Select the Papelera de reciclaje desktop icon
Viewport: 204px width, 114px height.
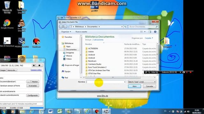click(x=7, y=7)
